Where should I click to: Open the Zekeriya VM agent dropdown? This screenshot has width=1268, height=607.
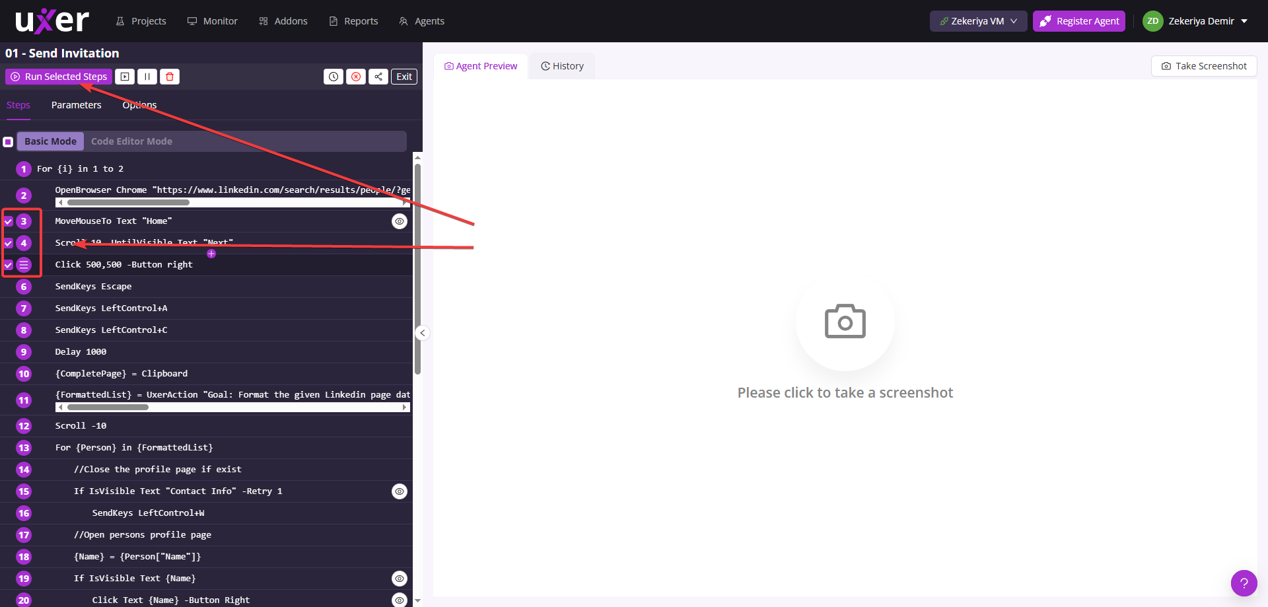point(978,21)
